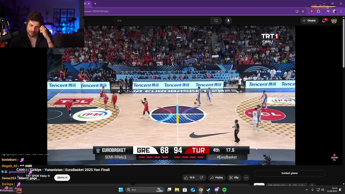The image size is (345, 194).
Task: Open Chrome media control icon
Action: [328, 11]
